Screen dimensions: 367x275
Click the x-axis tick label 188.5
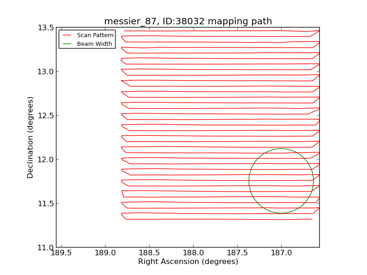[x=149, y=253]
